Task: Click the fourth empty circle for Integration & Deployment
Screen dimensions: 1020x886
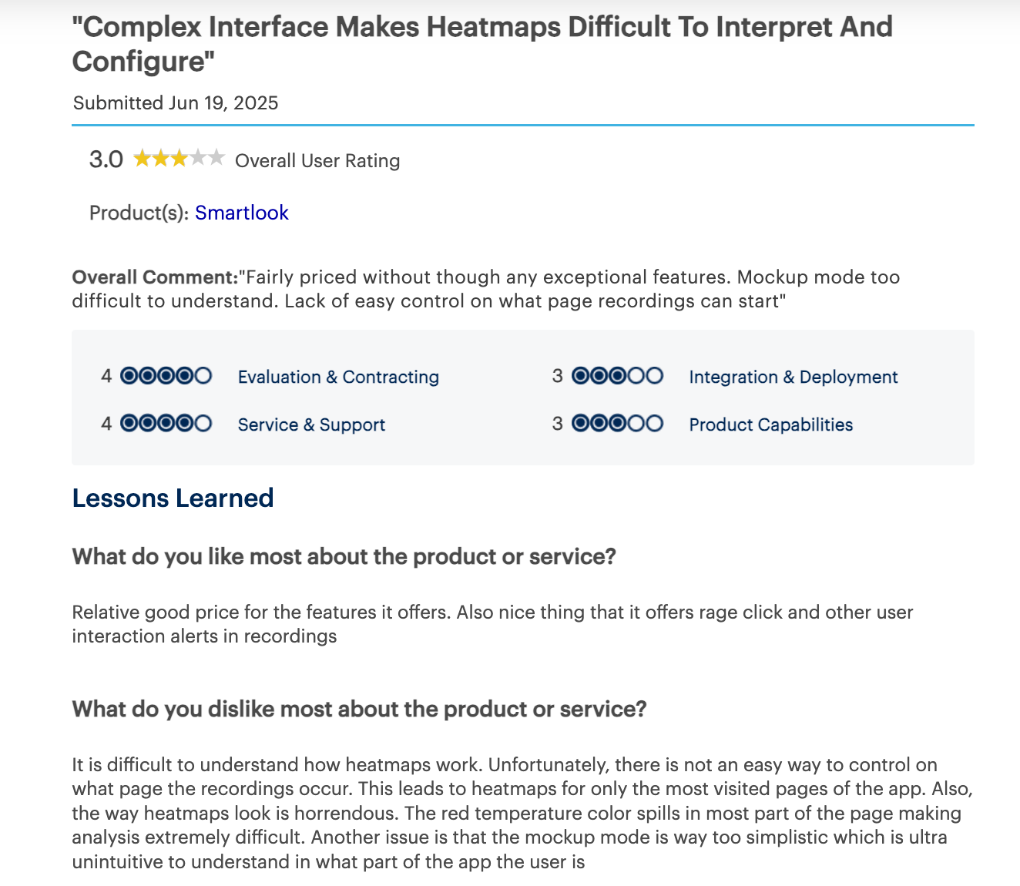Action: click(x=636, y=376)
